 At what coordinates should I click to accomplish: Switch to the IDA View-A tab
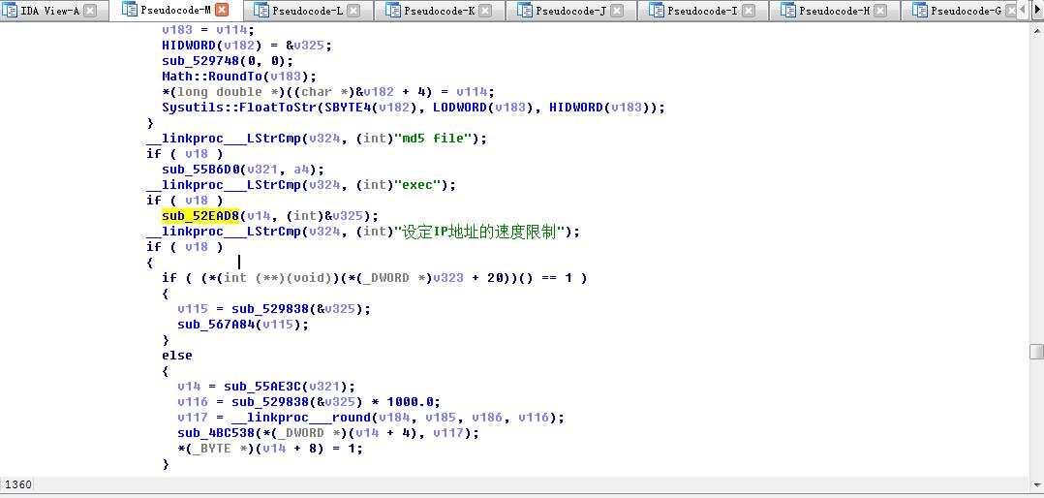point(49,11)
